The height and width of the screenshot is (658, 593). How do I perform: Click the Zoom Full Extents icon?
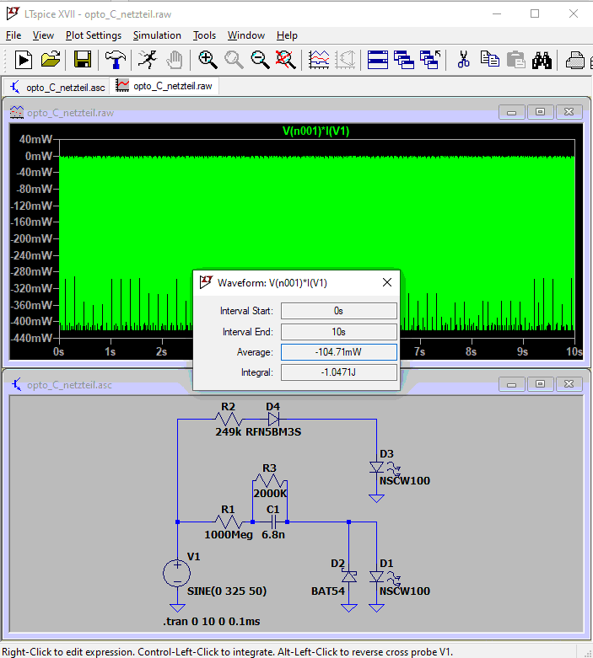(286, 60)
